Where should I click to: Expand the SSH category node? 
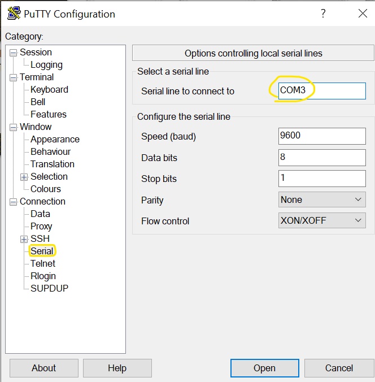coord(24,239)
